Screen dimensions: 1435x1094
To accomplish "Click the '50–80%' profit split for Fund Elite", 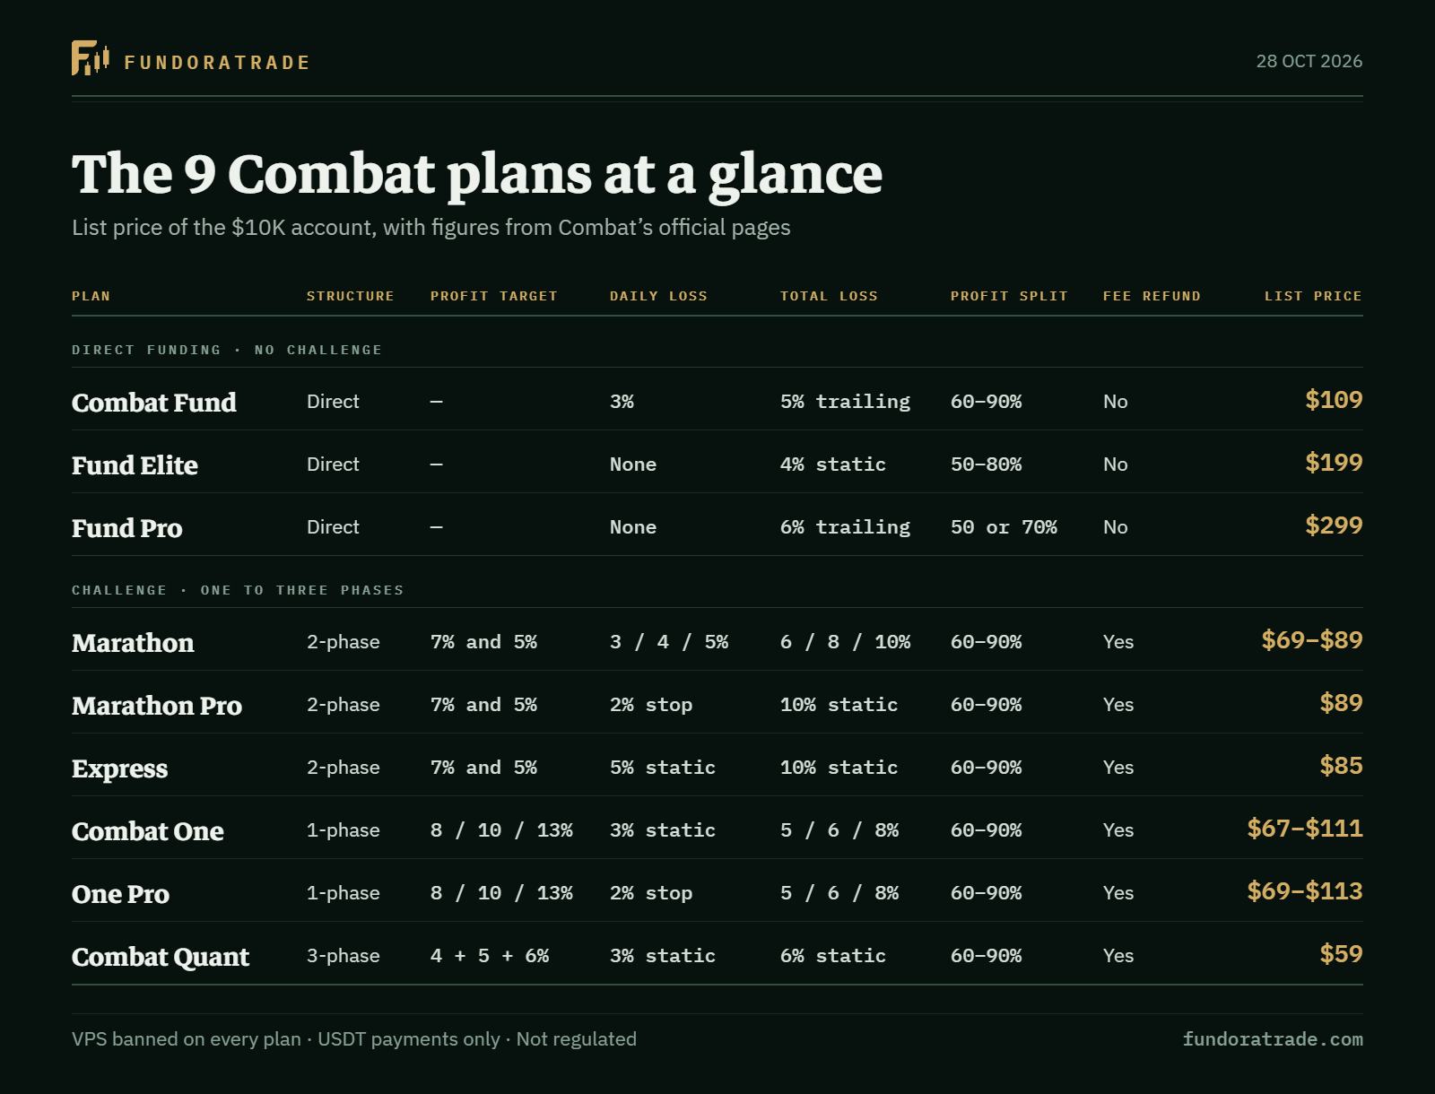I will pos(986,465).
